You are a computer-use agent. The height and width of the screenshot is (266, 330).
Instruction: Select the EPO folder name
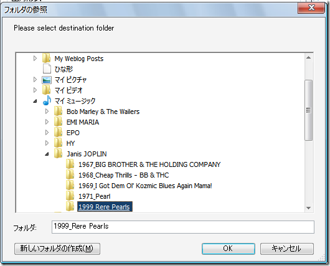pyautogui.click(x=73, y=133)
